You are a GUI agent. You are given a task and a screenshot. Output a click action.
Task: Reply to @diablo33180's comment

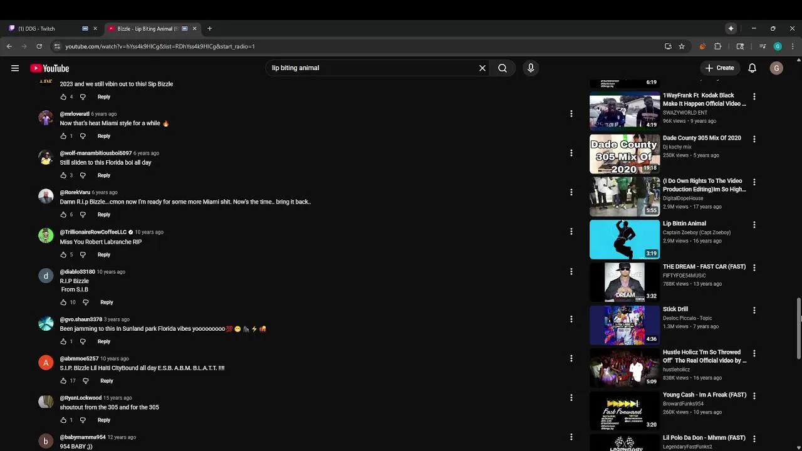(x=107, y=303)
